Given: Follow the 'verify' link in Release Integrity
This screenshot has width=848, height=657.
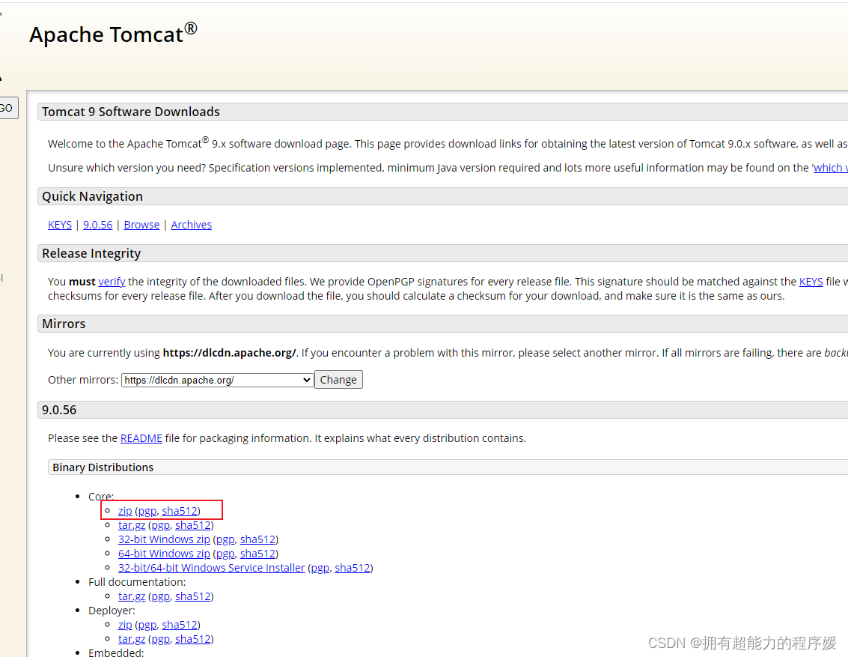Looking at the screenshot, I should coord(112,282).
